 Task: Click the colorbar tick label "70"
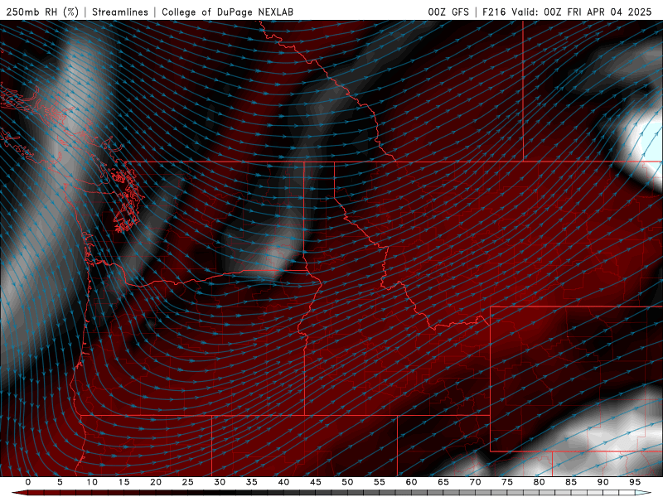click(475, 482)
